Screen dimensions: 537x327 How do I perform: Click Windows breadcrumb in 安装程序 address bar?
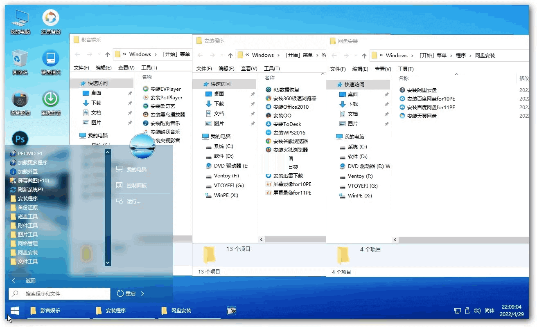tap(263, 55)
